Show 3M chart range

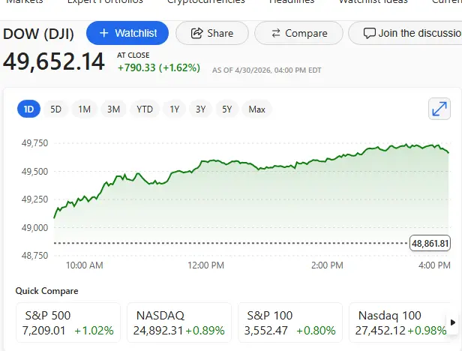click(113, 109)
